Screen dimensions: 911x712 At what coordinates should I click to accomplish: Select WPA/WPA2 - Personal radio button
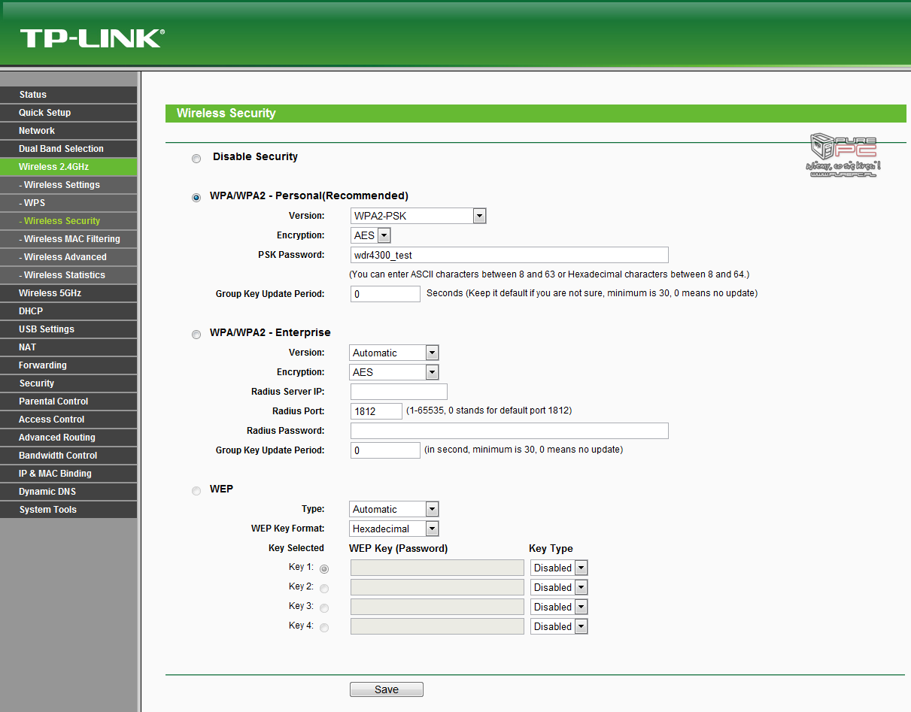[196, 198]
